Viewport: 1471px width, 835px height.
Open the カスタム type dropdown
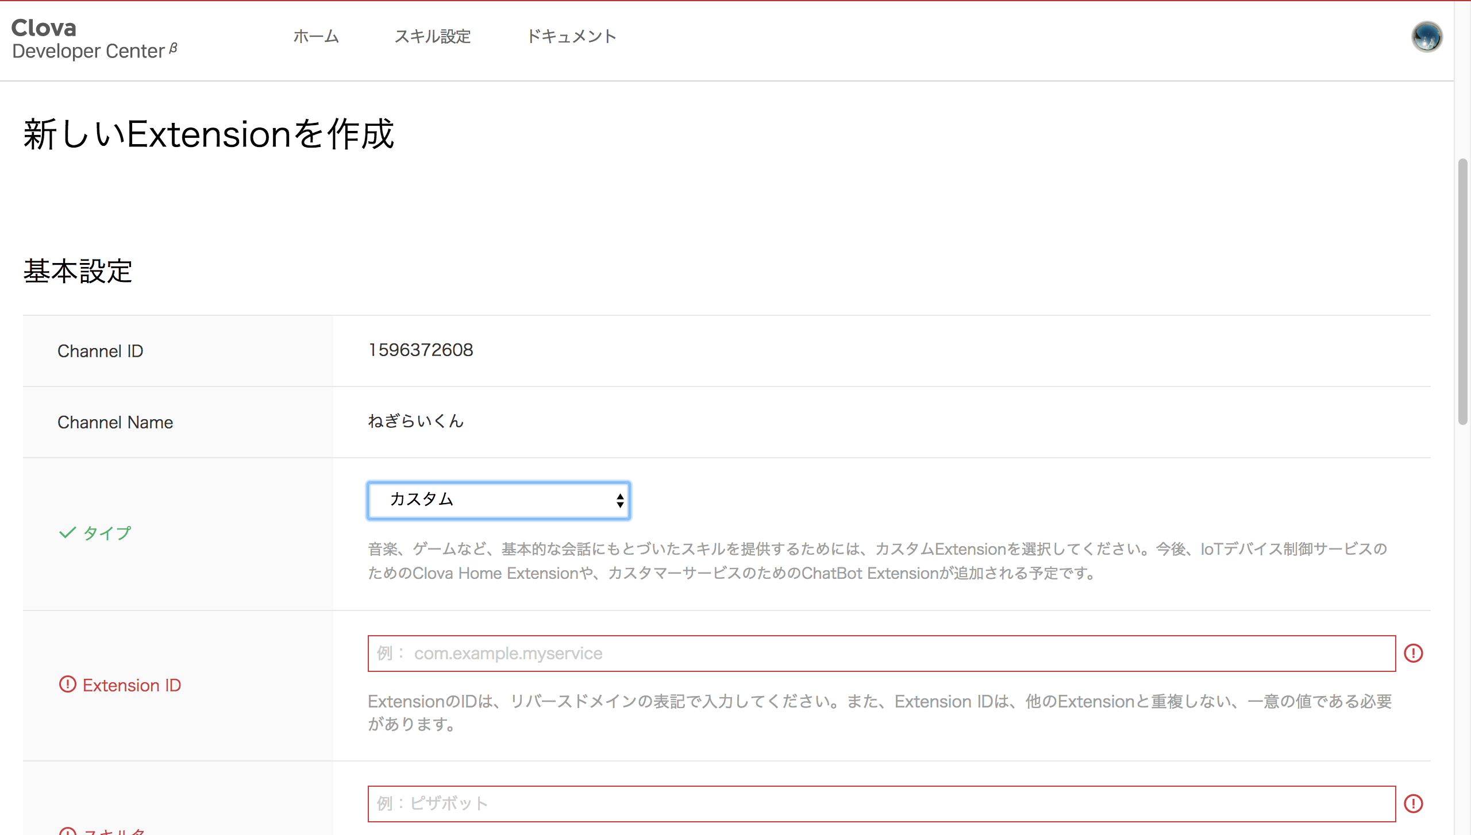pyautogui.click(x=499, y=500)
